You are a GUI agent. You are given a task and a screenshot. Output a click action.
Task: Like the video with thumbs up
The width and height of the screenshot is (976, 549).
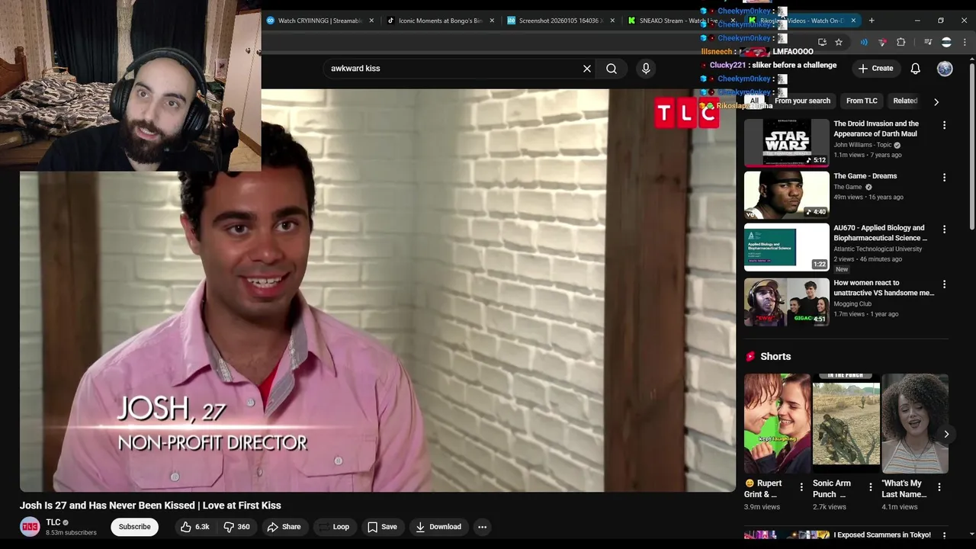click(x=195, y=527)
